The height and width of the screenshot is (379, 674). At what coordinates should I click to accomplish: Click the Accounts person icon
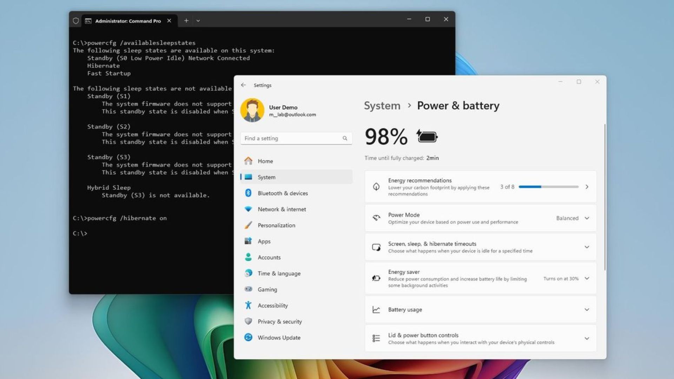pyautogui.click(x=248, y=257)
